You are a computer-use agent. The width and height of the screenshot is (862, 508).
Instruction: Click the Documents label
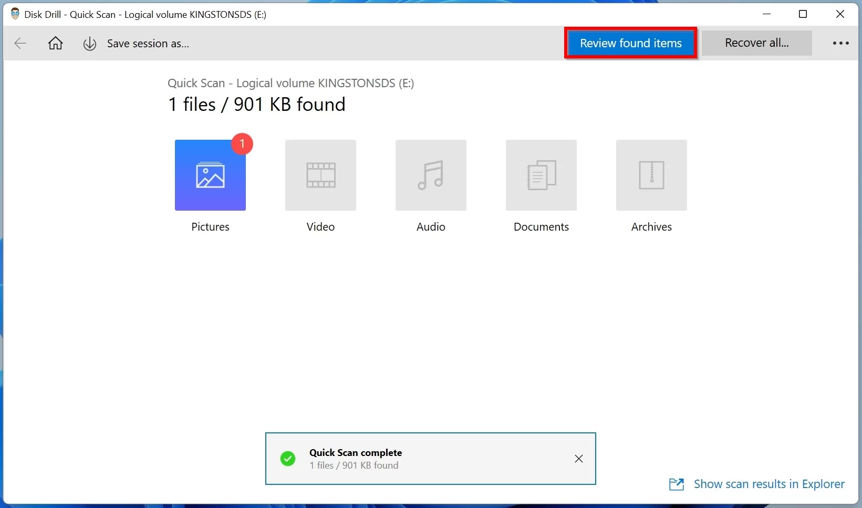[541, 227]
